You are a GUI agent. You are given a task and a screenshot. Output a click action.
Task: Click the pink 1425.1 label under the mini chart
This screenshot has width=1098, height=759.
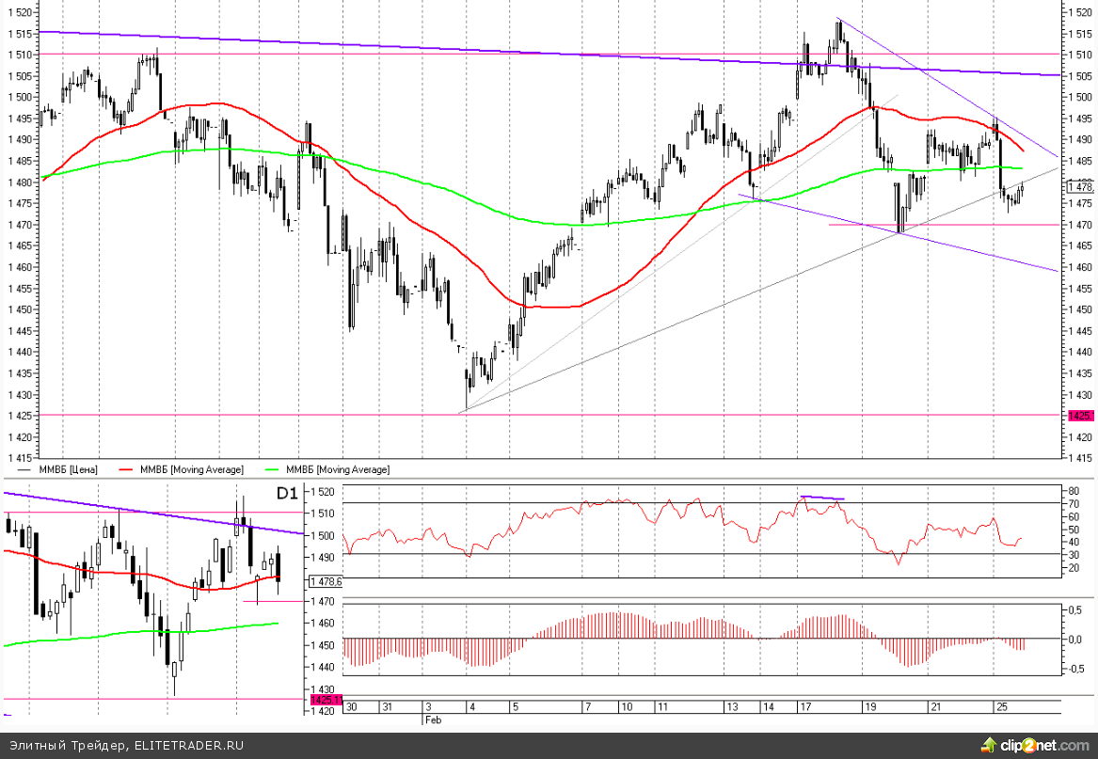tap(323, 700)
